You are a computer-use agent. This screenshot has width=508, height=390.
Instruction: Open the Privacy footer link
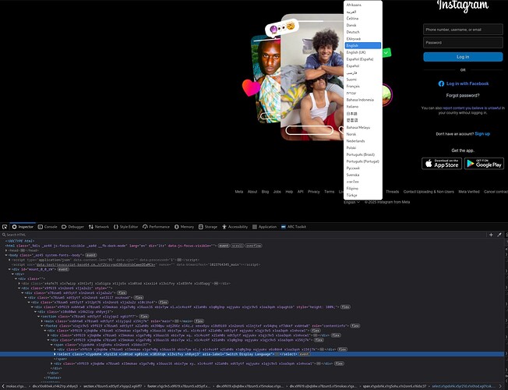(314, 192)
